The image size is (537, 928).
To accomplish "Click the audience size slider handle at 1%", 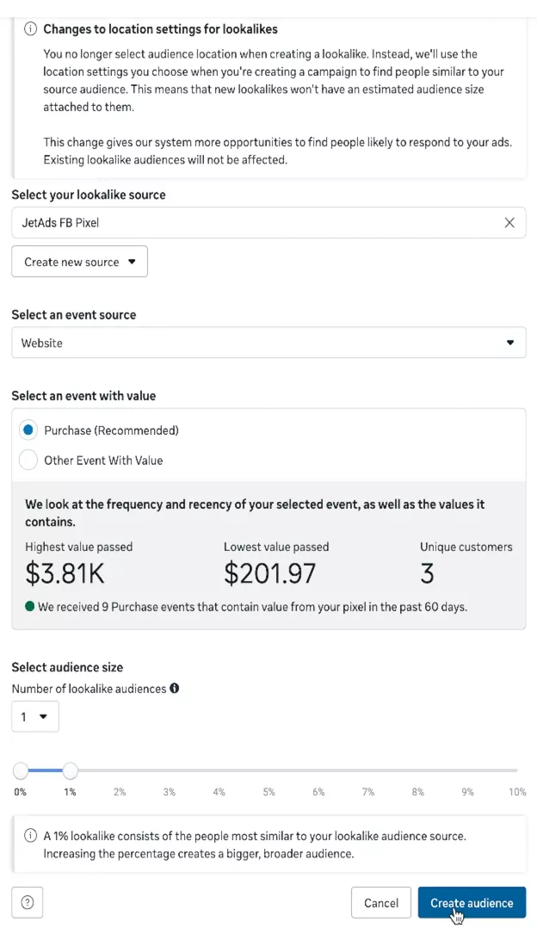I will (x=70, y=770).
